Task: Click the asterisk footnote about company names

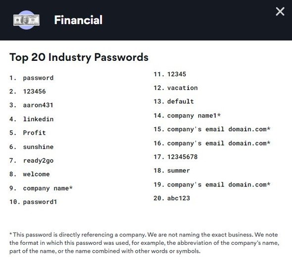Action: pyautogui.click(x=145, y=243)
